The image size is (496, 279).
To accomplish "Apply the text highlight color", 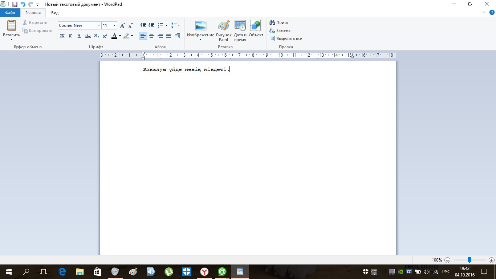I will coord(126,36).
